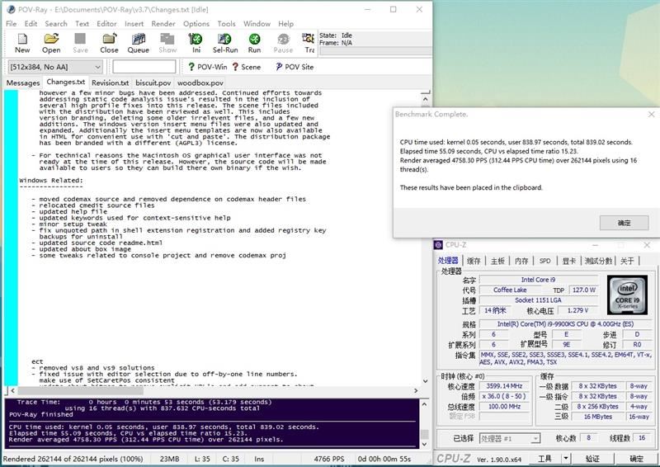Click the CPU-Z title bar app icon
Image resolution: width=660 pixels, height=467 pixels.
[439, 245]
